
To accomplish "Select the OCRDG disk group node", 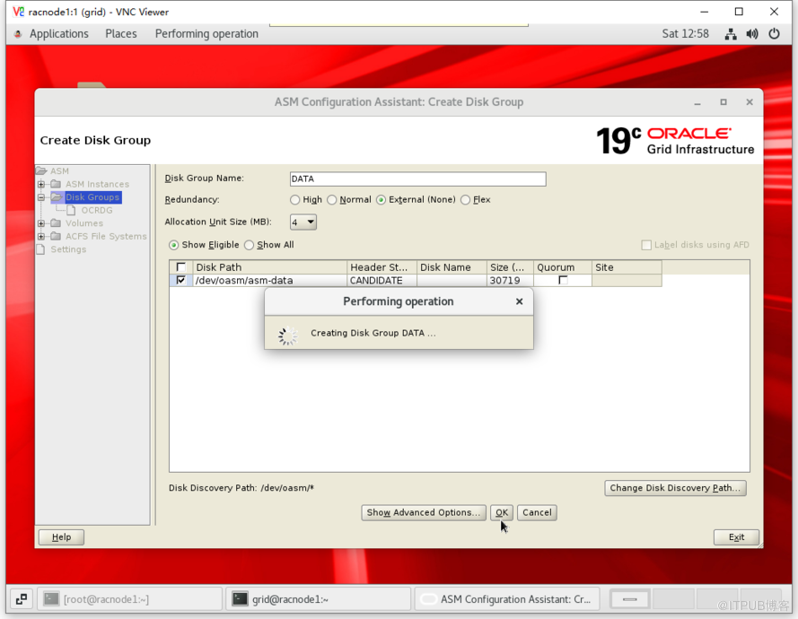I will point(96,210).
